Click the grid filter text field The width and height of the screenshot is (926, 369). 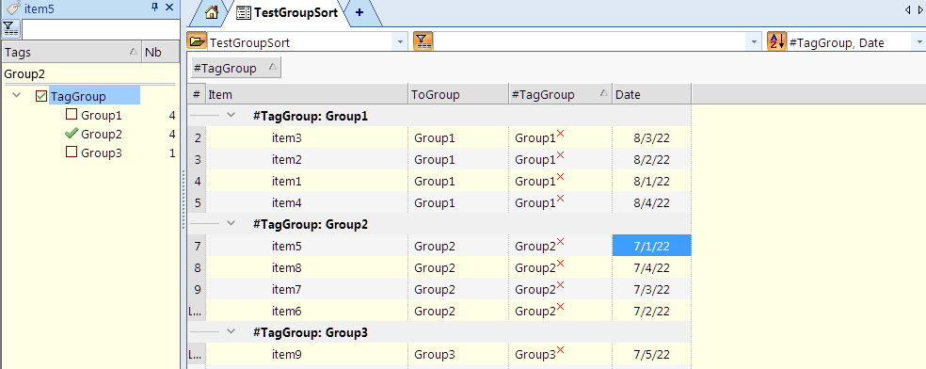(x=591, y=42)
